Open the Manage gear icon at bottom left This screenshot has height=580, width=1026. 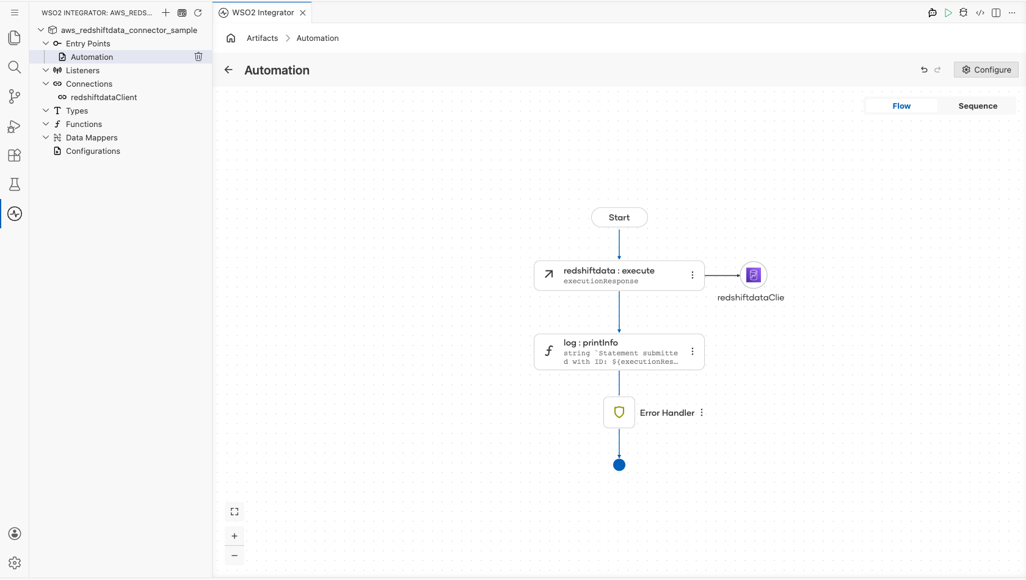tap(15, 563)
